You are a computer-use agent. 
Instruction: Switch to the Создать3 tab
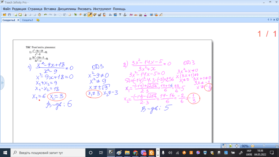[27, 20]
